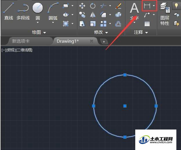Select the Move tool

tap(82, 6)
